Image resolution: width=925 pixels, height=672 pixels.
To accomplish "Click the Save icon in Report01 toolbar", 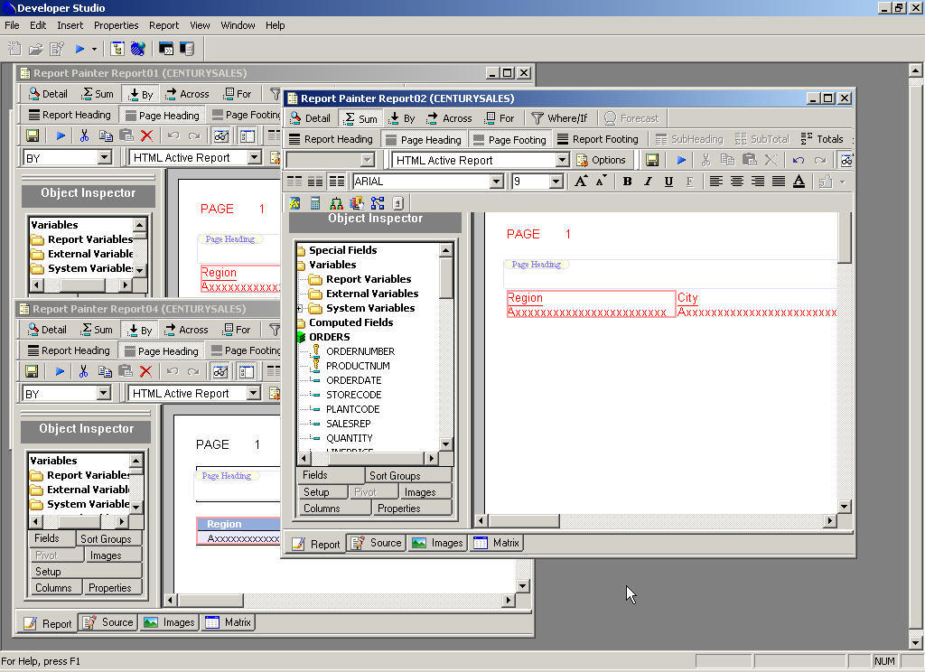I will (x=33, y=135).
